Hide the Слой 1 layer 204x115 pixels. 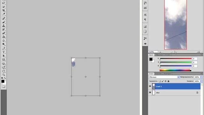point(150,86)
